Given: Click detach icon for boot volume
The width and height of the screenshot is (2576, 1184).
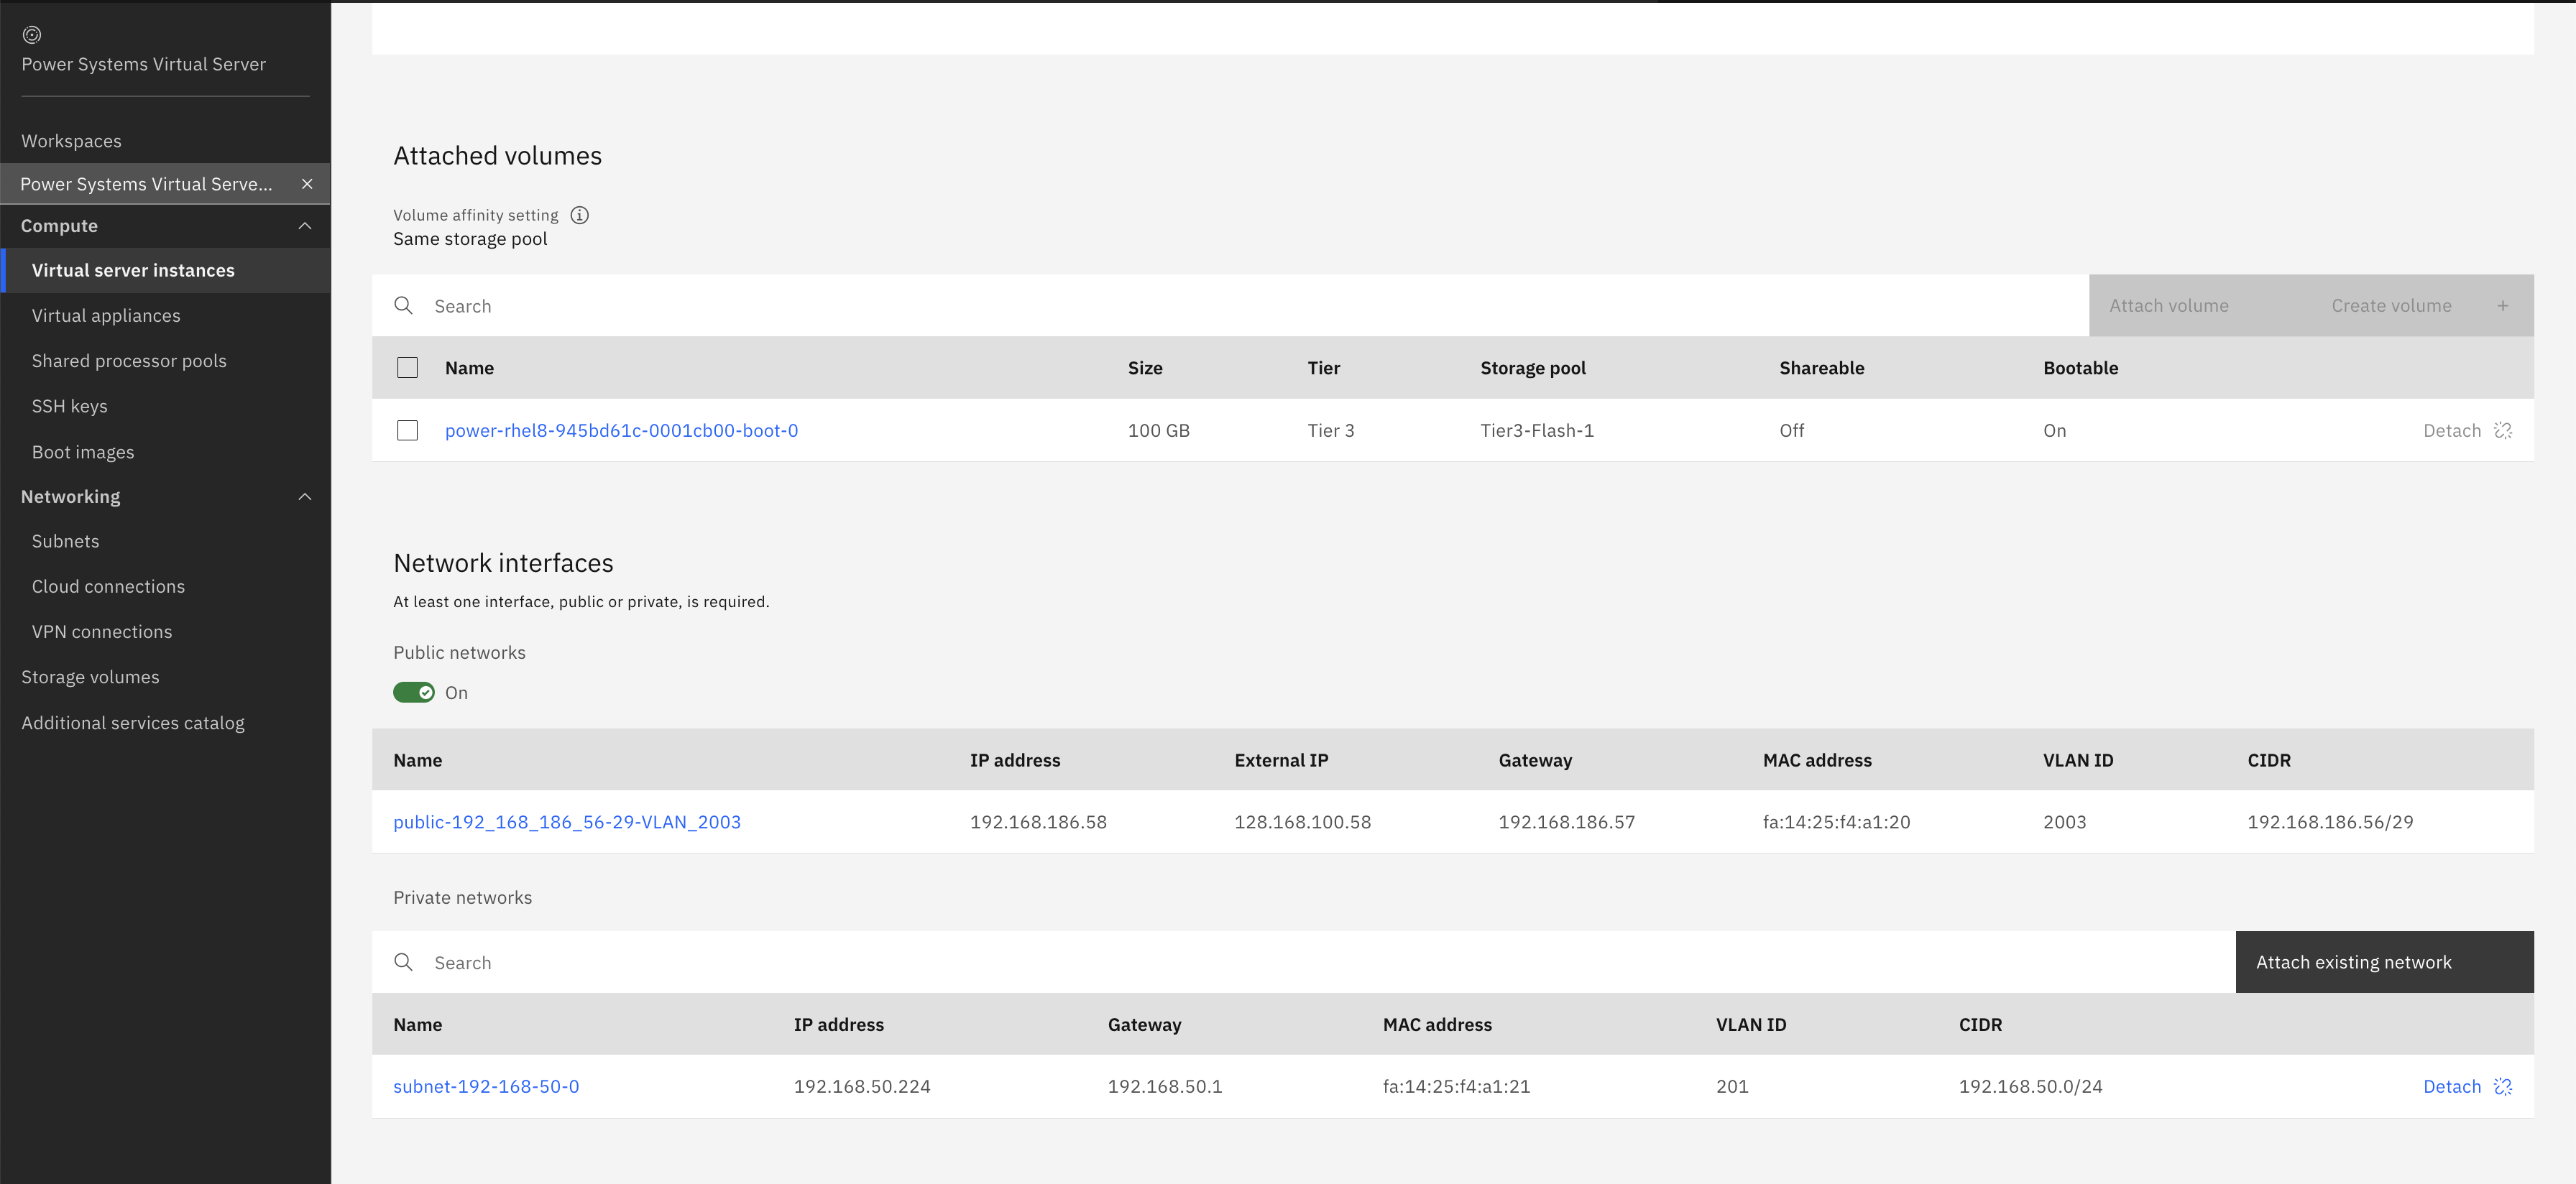Looking at the screenshot, I should [x=2503, y=431].
